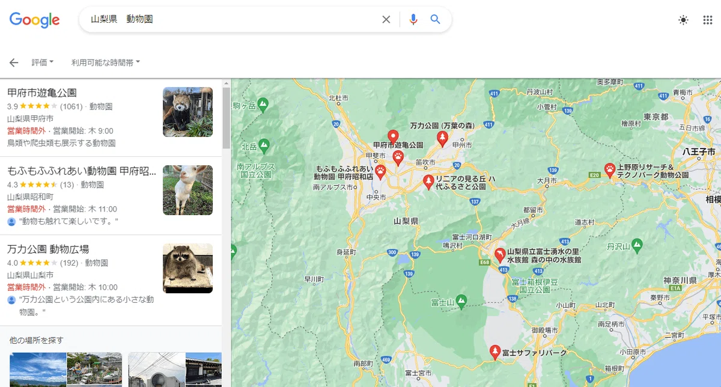This screenshot has height=387, width=721.
Task: Click the 富士サファリパーク tree map pin
Action: coord(495,352)
